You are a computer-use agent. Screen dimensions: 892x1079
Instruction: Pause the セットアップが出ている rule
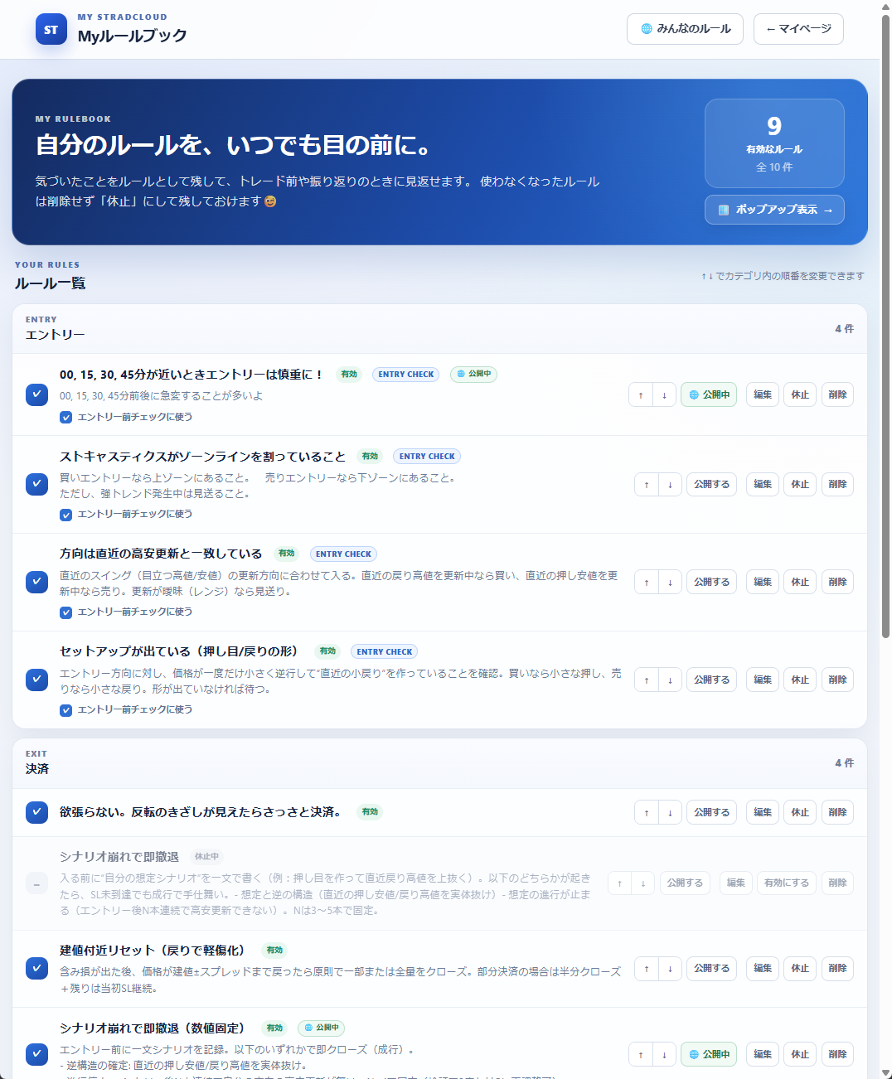pyautogui.click(x=800, y=680)
